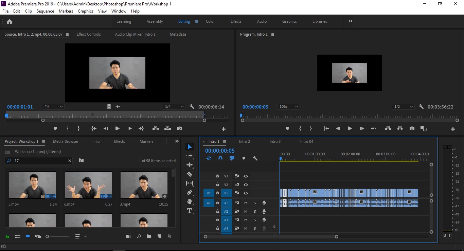
Task: Open Program playback resolution 1/2 dropdown
Action: click(x=403, y=107)
